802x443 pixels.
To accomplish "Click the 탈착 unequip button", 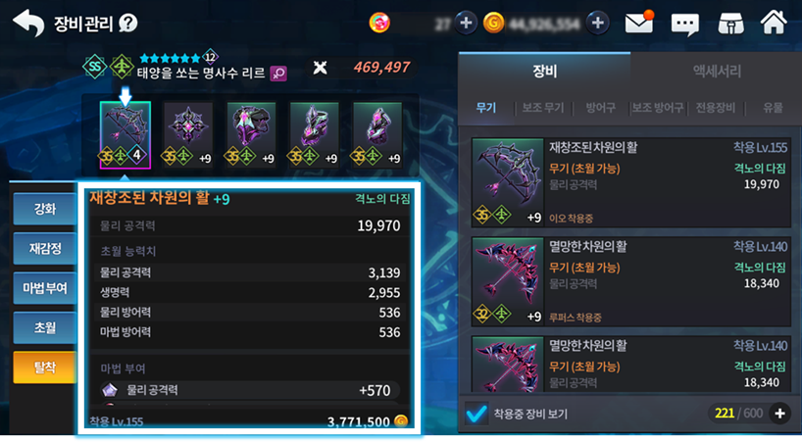I will (45, 368).
